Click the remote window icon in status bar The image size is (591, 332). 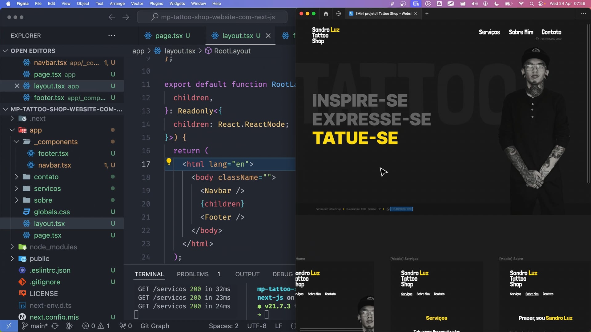click(9, 326)
